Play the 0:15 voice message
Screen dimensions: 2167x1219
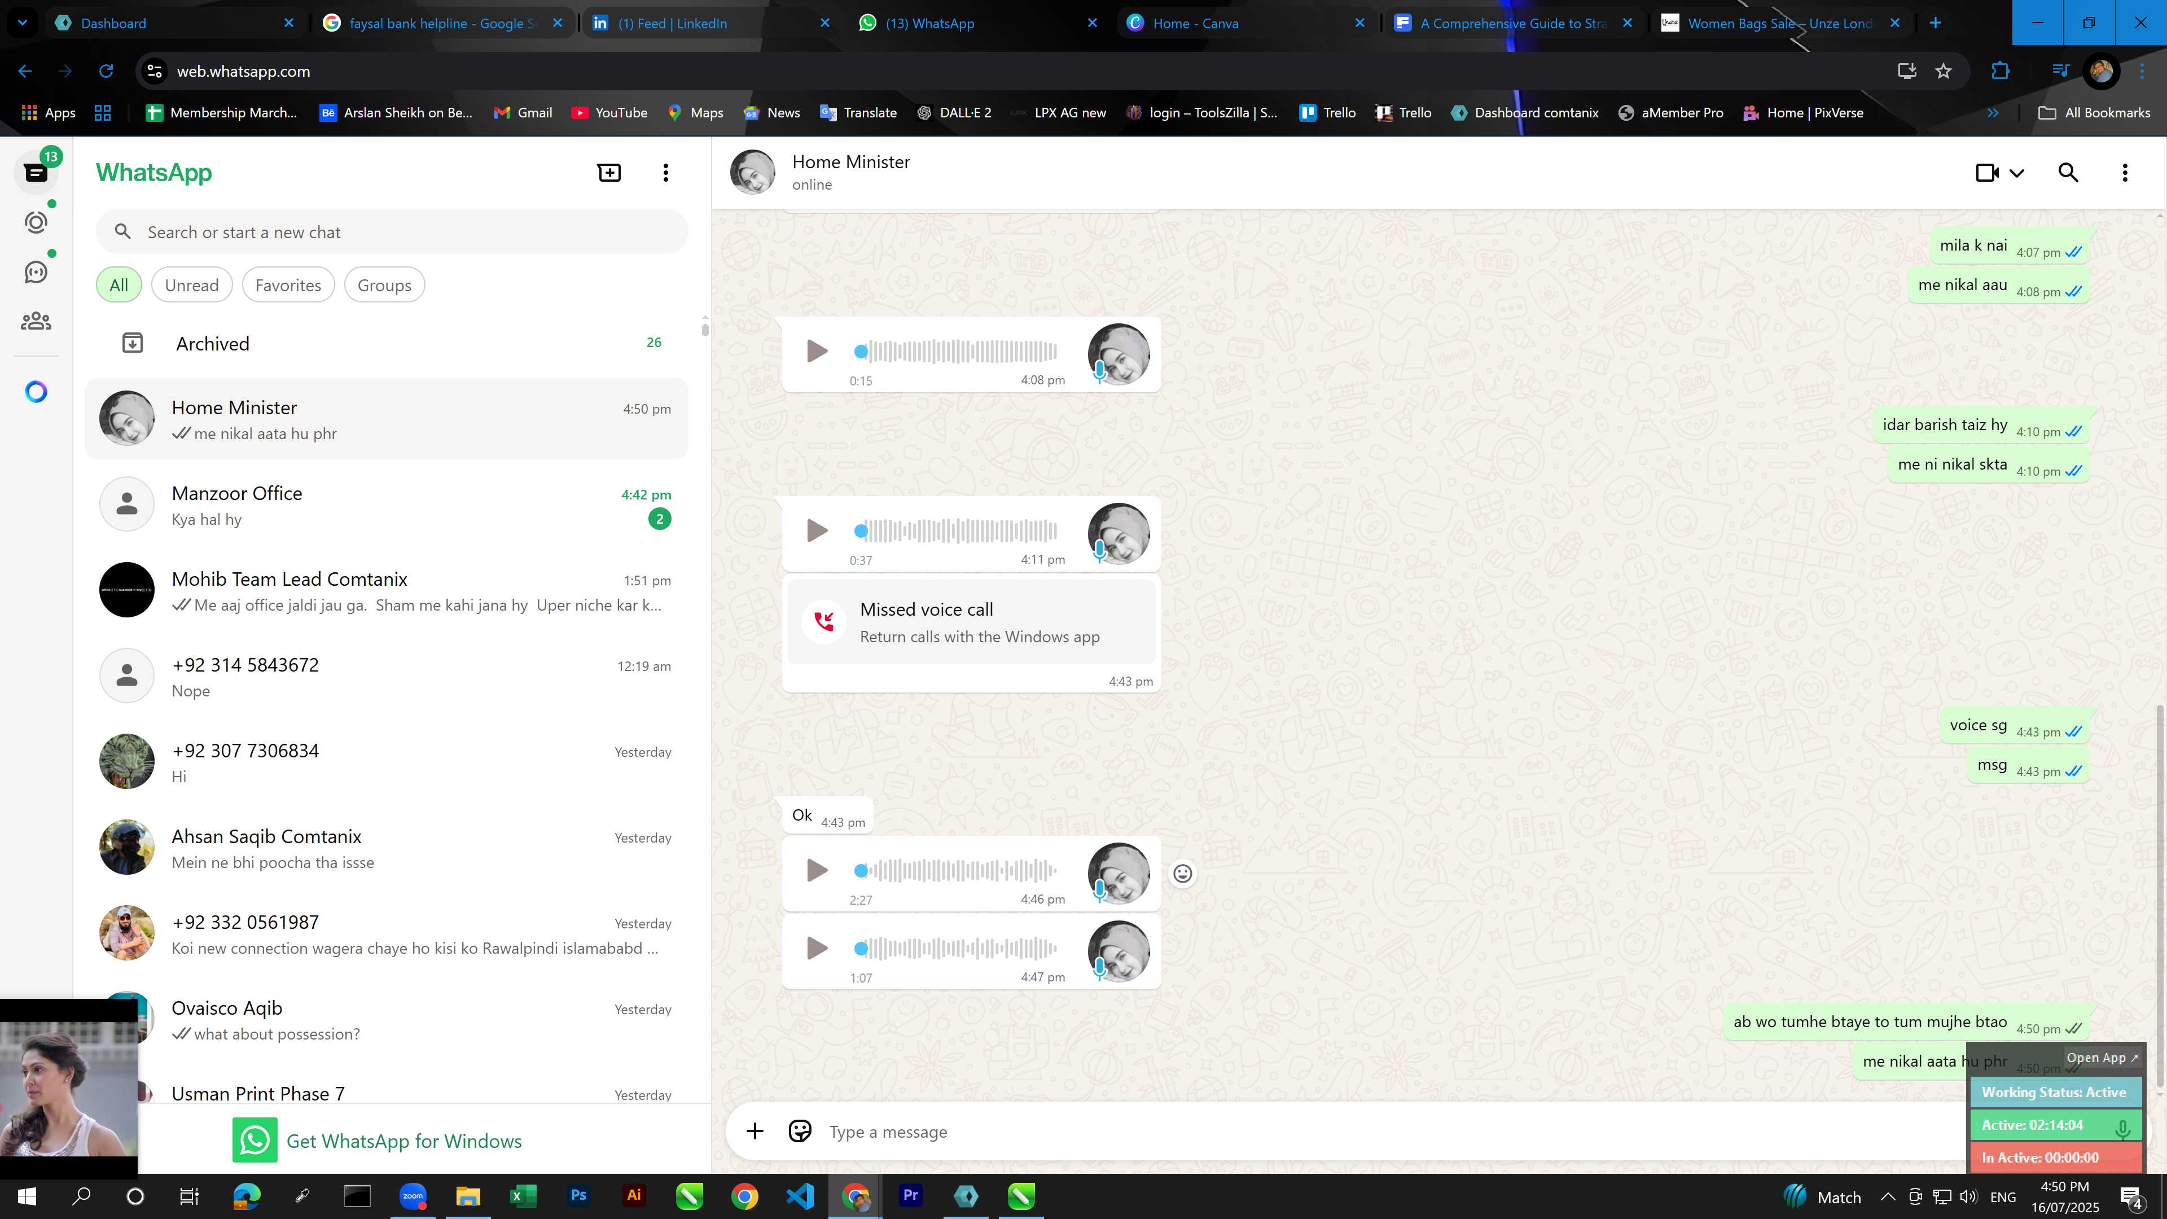click(x=816, y=351)
